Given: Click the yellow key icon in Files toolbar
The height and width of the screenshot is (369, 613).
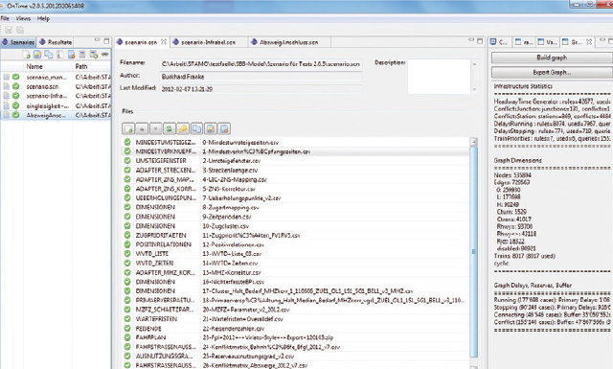Looking at the screenshot, I should (183, 128).
